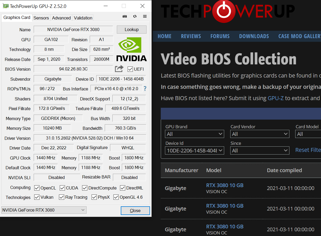
Task: Click the BIOS share/export arrow icon
Action: pos(119,69)
